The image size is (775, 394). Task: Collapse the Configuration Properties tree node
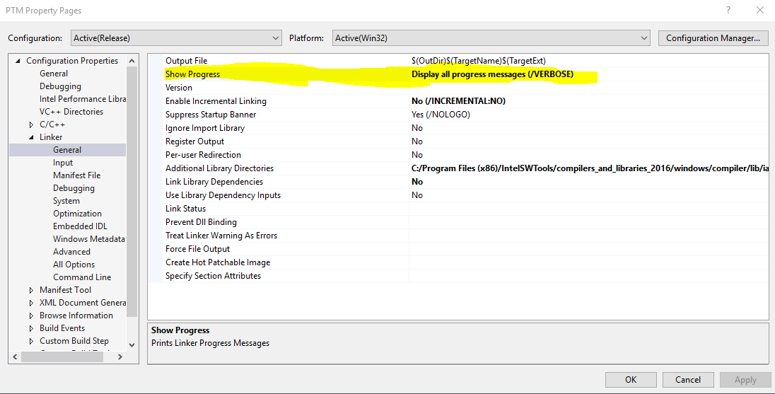18,61
